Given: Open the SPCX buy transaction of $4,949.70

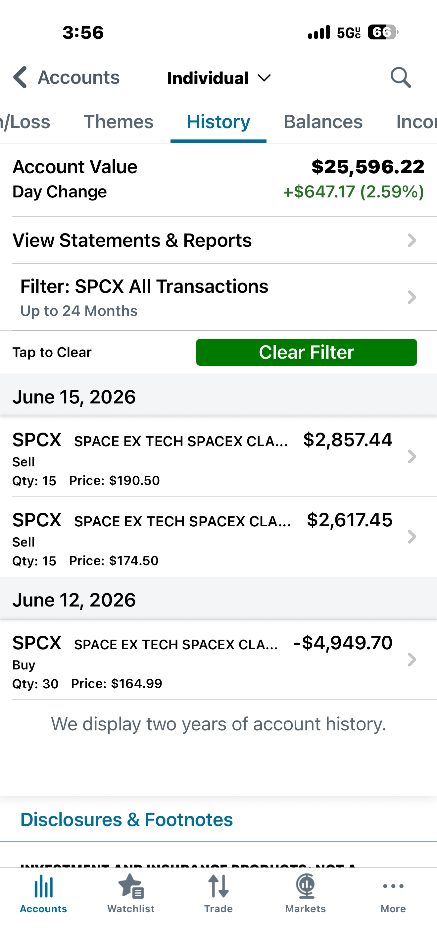Looking at the screenshot, I should pos(218,660).
